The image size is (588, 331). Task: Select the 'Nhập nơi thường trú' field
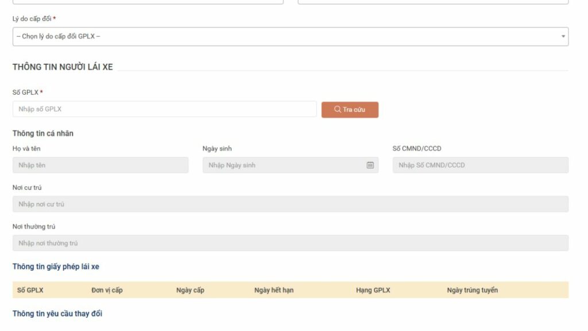[x=290, y=243]
